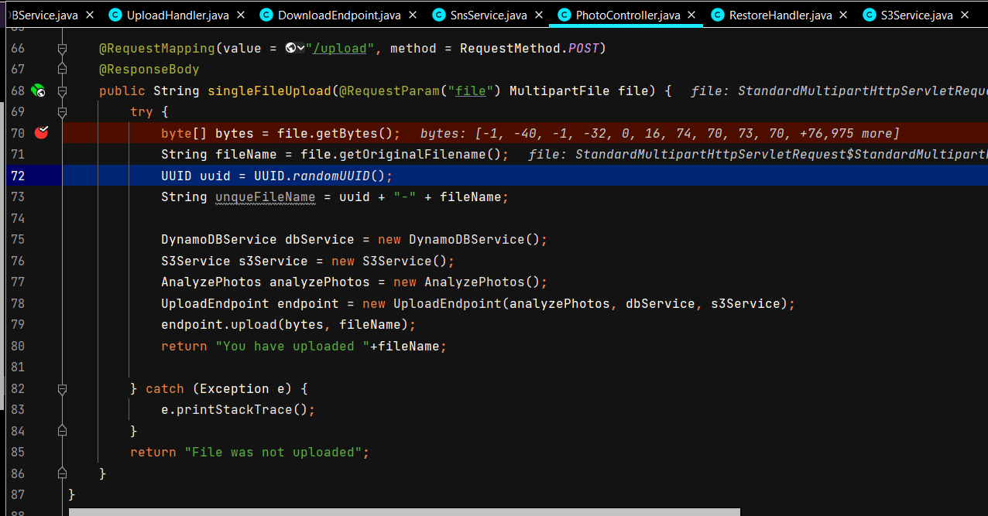The height and width of the screenshot is (516, 988).
Task: Switch to the DownloadEndpoint.java tab
Action: (x=339, y=15)
